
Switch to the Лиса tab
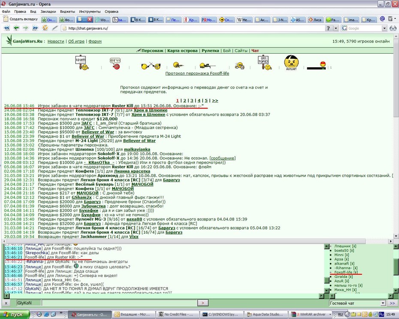[x=315, y=20]
